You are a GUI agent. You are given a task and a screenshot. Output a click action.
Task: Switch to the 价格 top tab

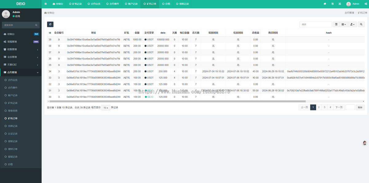coord(166,4)
